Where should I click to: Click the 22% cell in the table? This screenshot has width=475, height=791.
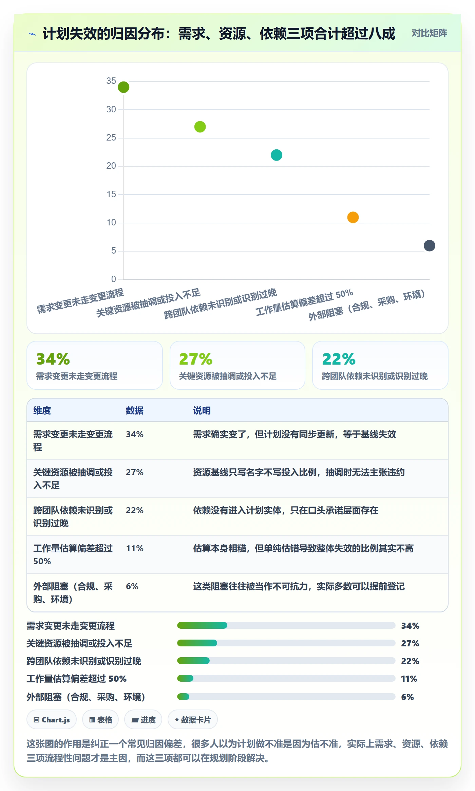(135, 510)
